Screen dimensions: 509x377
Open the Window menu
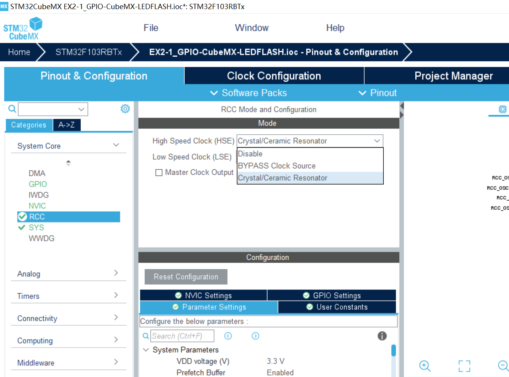[x=252, y=28]
